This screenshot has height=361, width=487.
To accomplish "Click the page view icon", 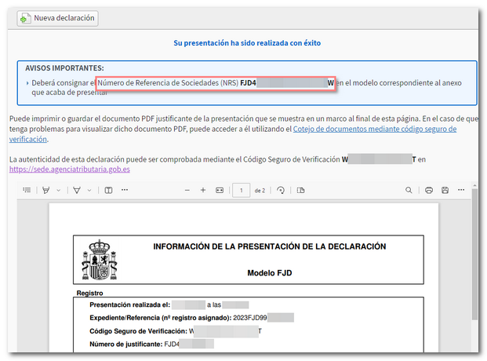I will pyautogui.click(x=300, y=190).
